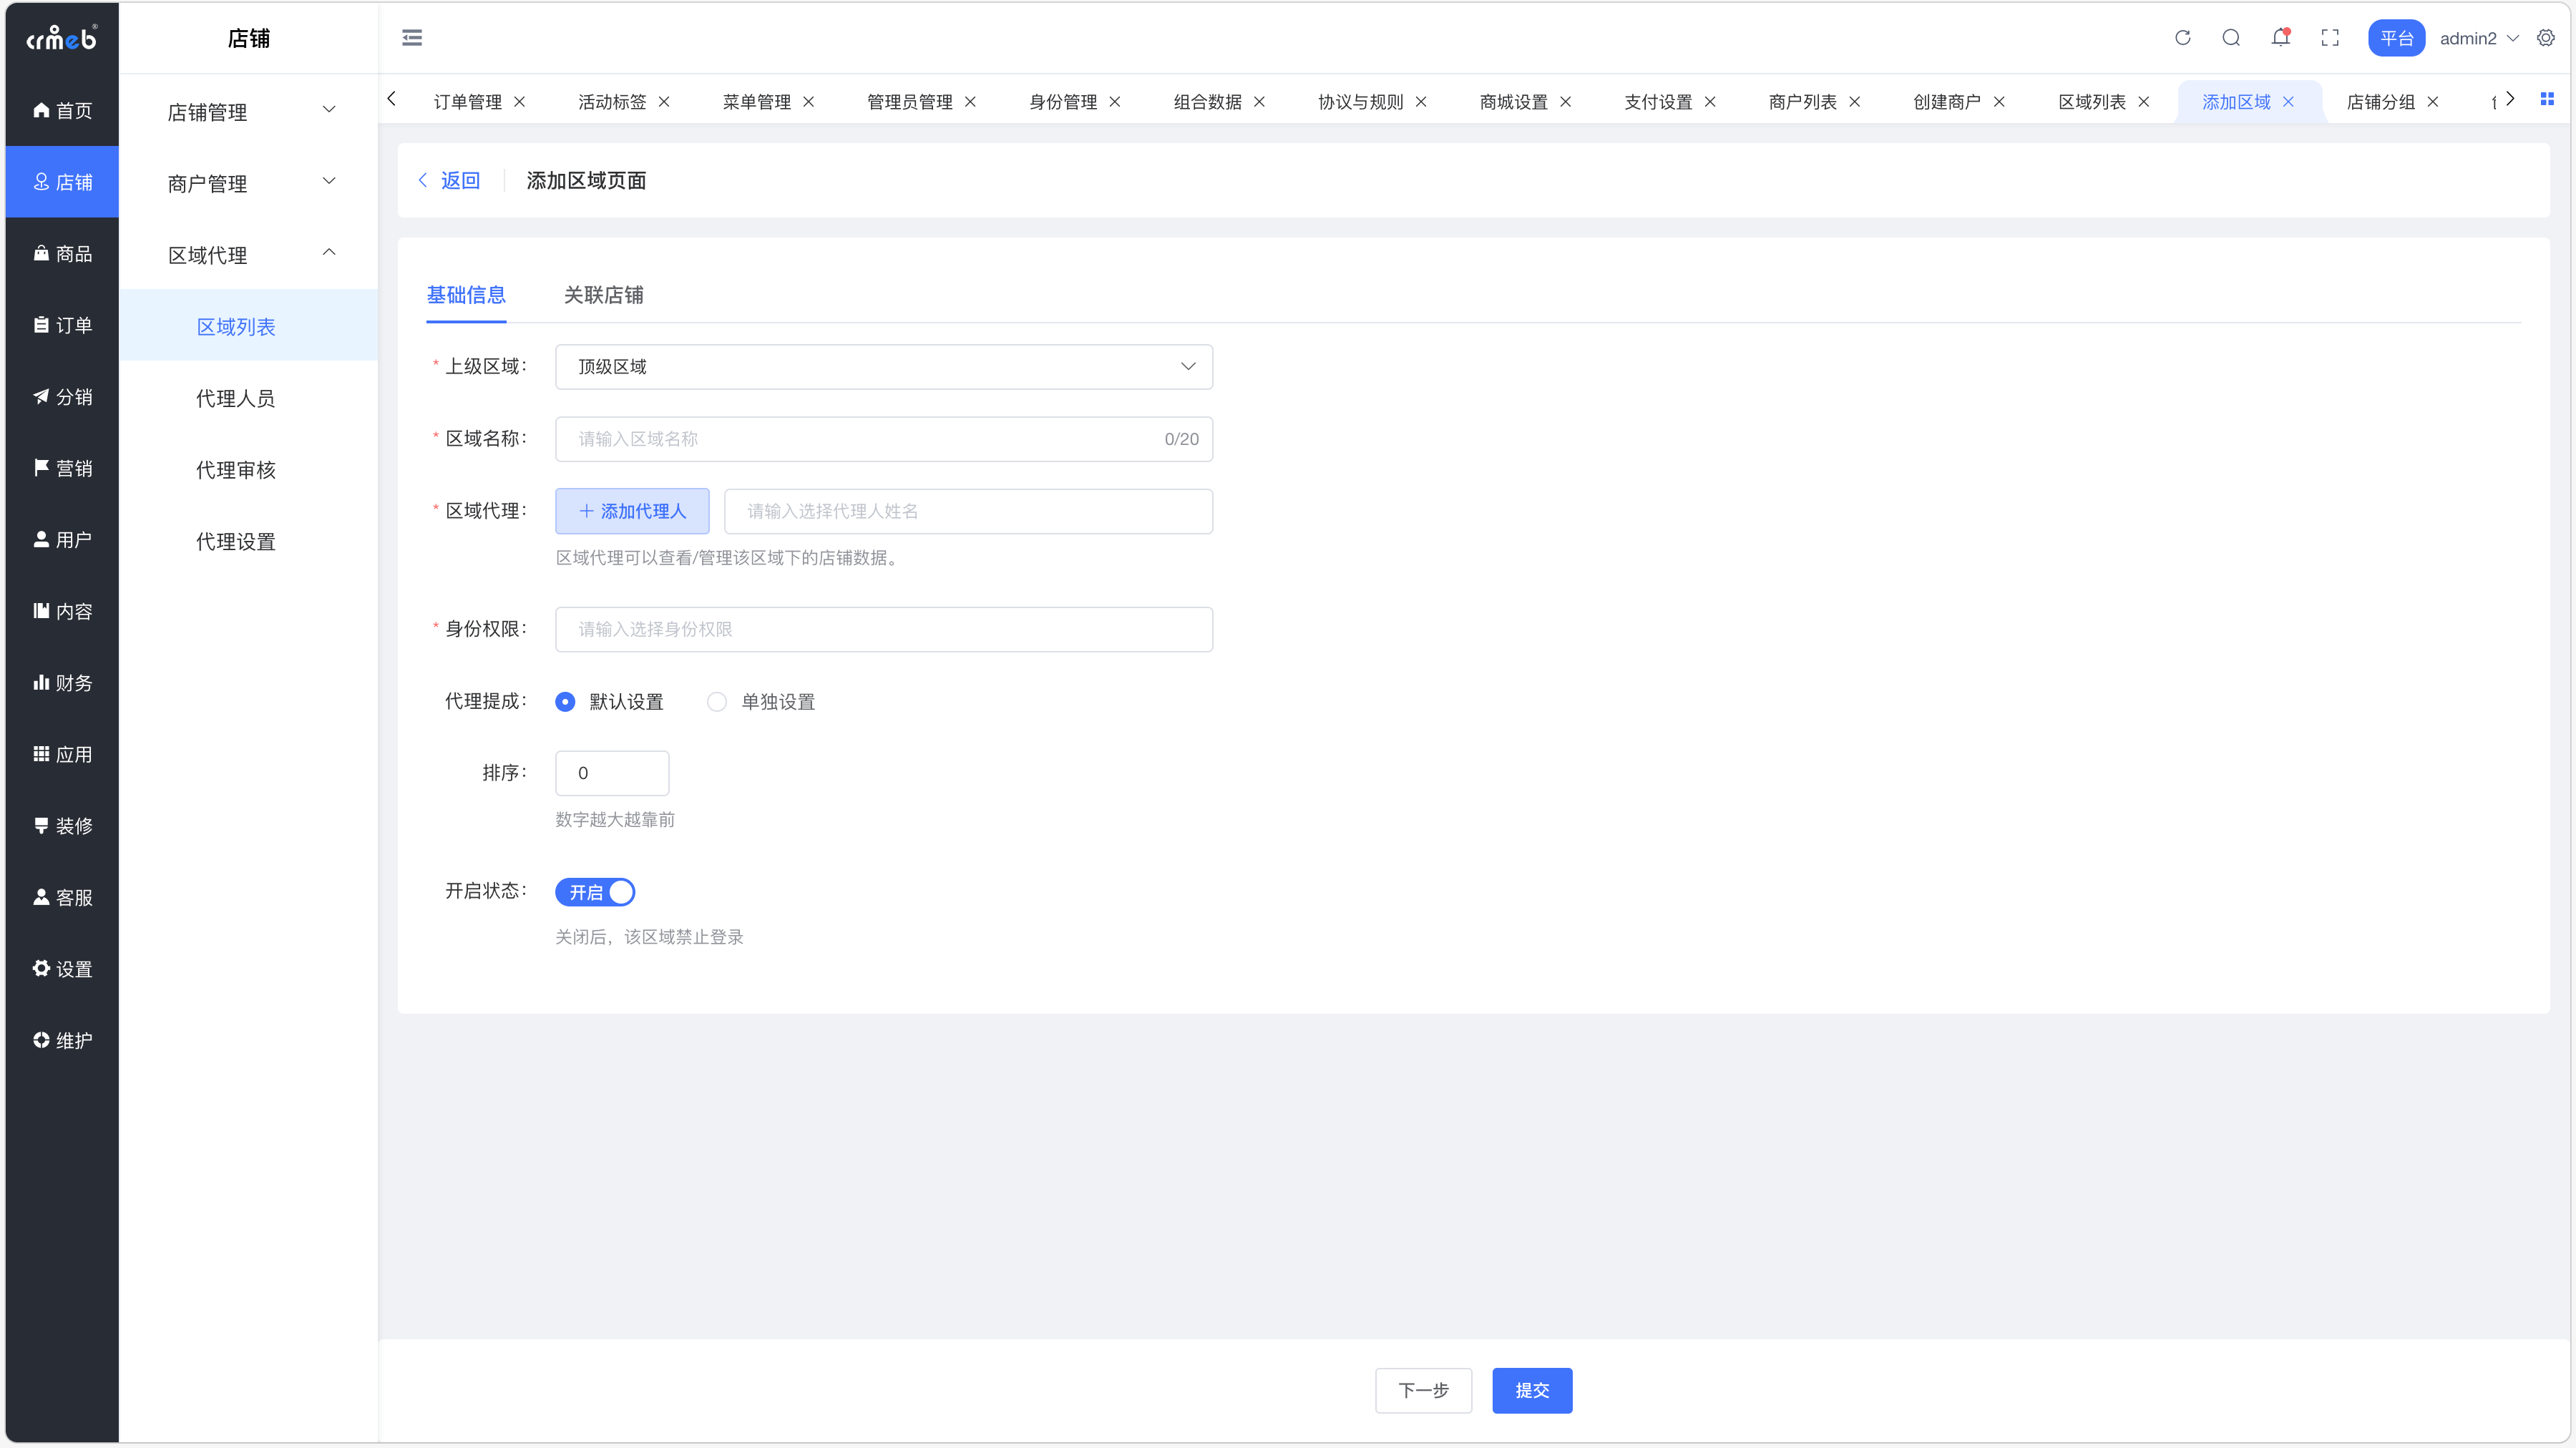Close the 支付设置 tab
The width and height of the screenshot is (2576, 1448).
click(1710, 102)
